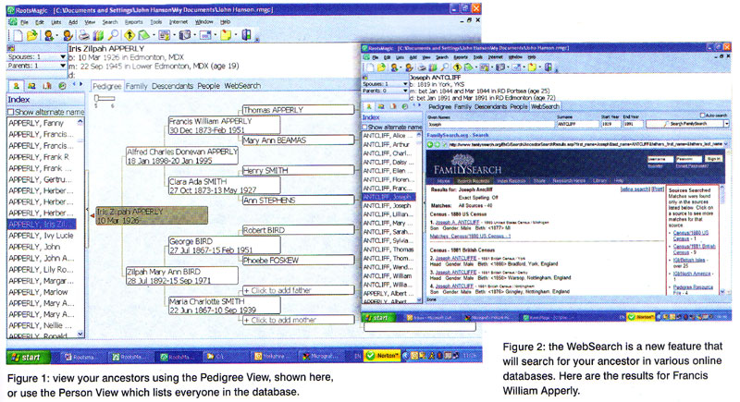The width and height of the screenshot is (740, 402).
Task: Click the Search FamilySearch button
Action: click(684, 124)
